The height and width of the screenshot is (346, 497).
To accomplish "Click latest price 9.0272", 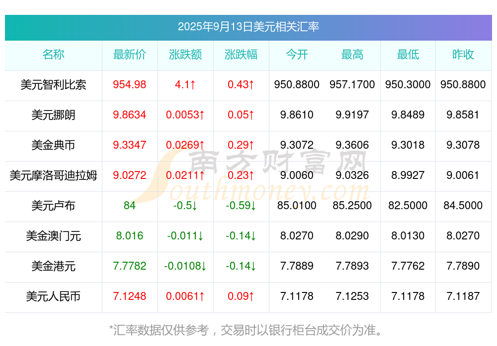I will pyautogui.click(x=130, y=175).
